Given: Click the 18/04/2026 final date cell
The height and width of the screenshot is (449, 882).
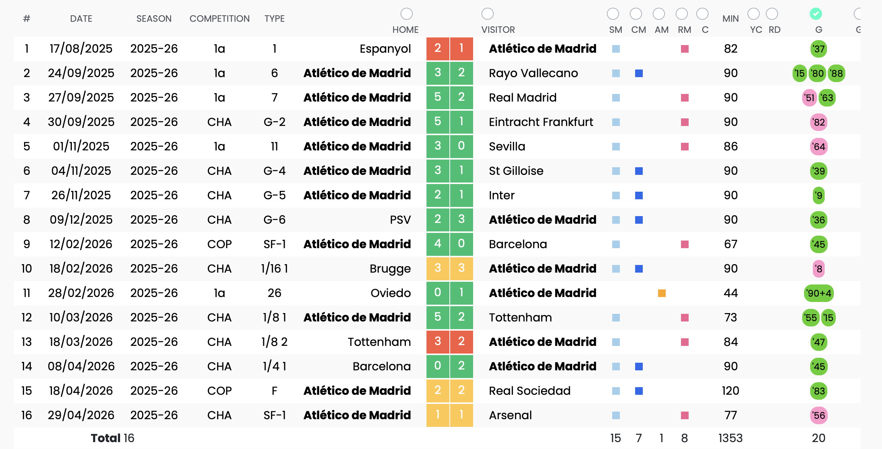Looking at the screenshot, I should coord(81,391).
